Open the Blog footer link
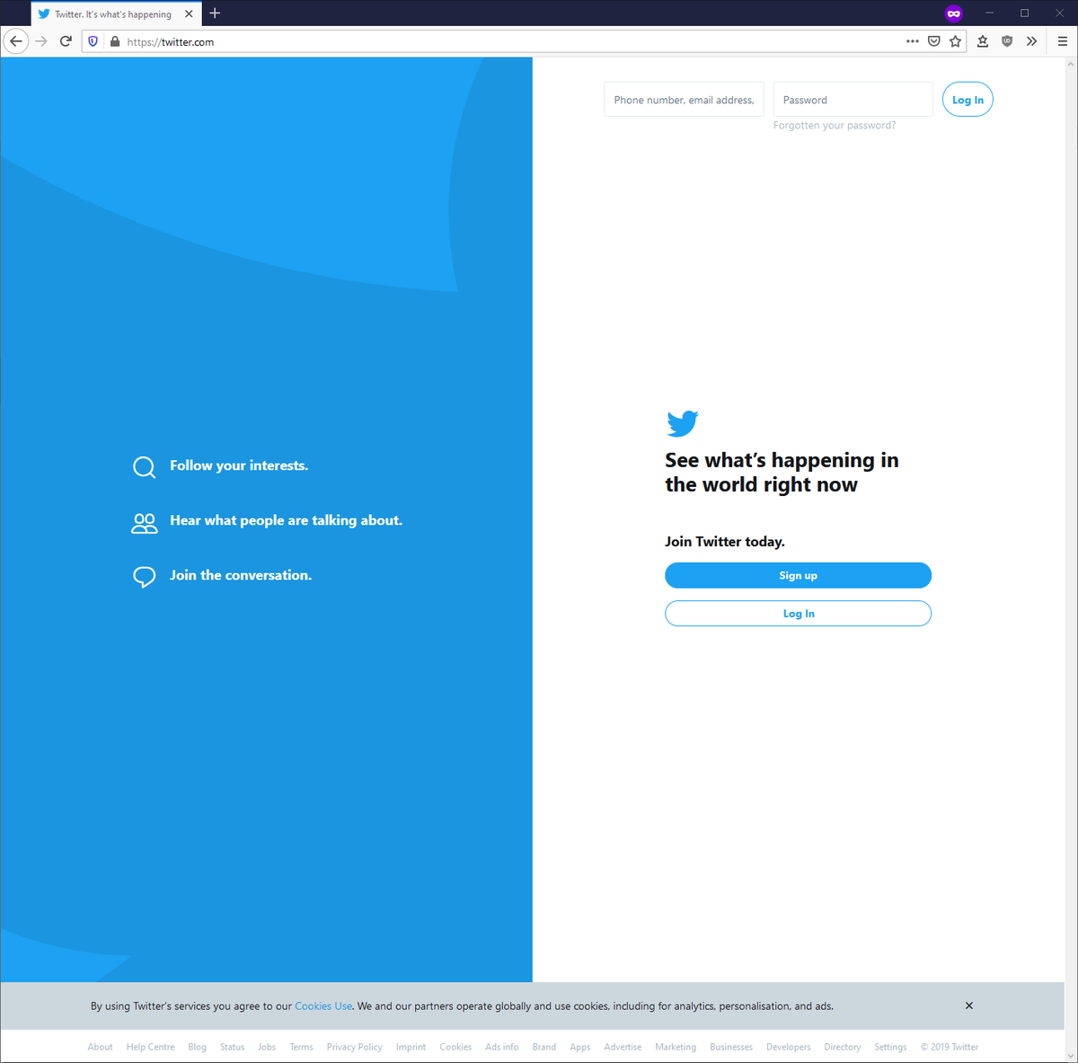 point(197,1047)
